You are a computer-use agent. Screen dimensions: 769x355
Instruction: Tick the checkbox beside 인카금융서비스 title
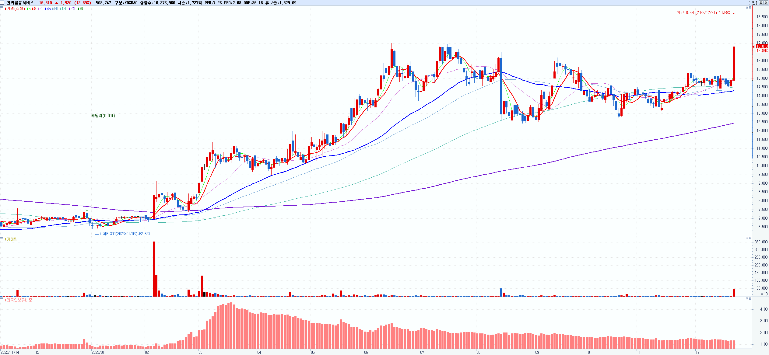(x=2, y=3)
